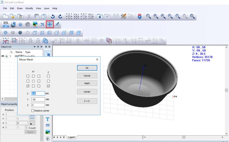Toggle the checked bottom Z checkbox
The height and width of the screenshot is (142, 229).
pos(48,86)
